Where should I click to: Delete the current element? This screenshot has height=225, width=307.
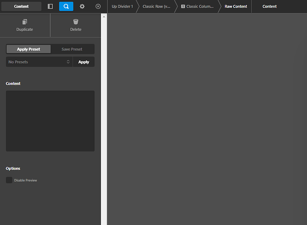76,25
